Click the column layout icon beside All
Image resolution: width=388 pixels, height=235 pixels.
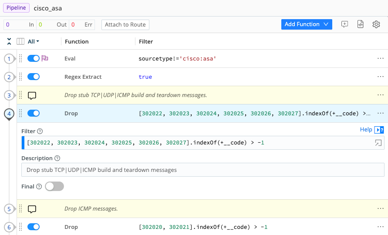20,41
